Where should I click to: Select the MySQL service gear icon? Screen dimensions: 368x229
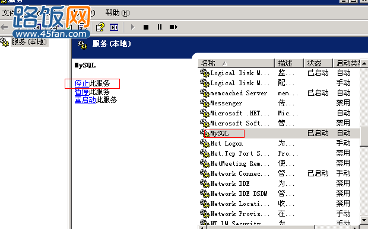204,133
